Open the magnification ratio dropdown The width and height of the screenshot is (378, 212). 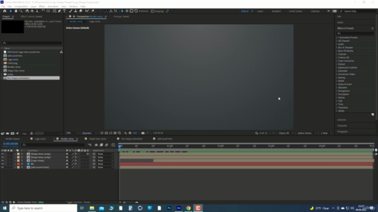tap(72, 133)
